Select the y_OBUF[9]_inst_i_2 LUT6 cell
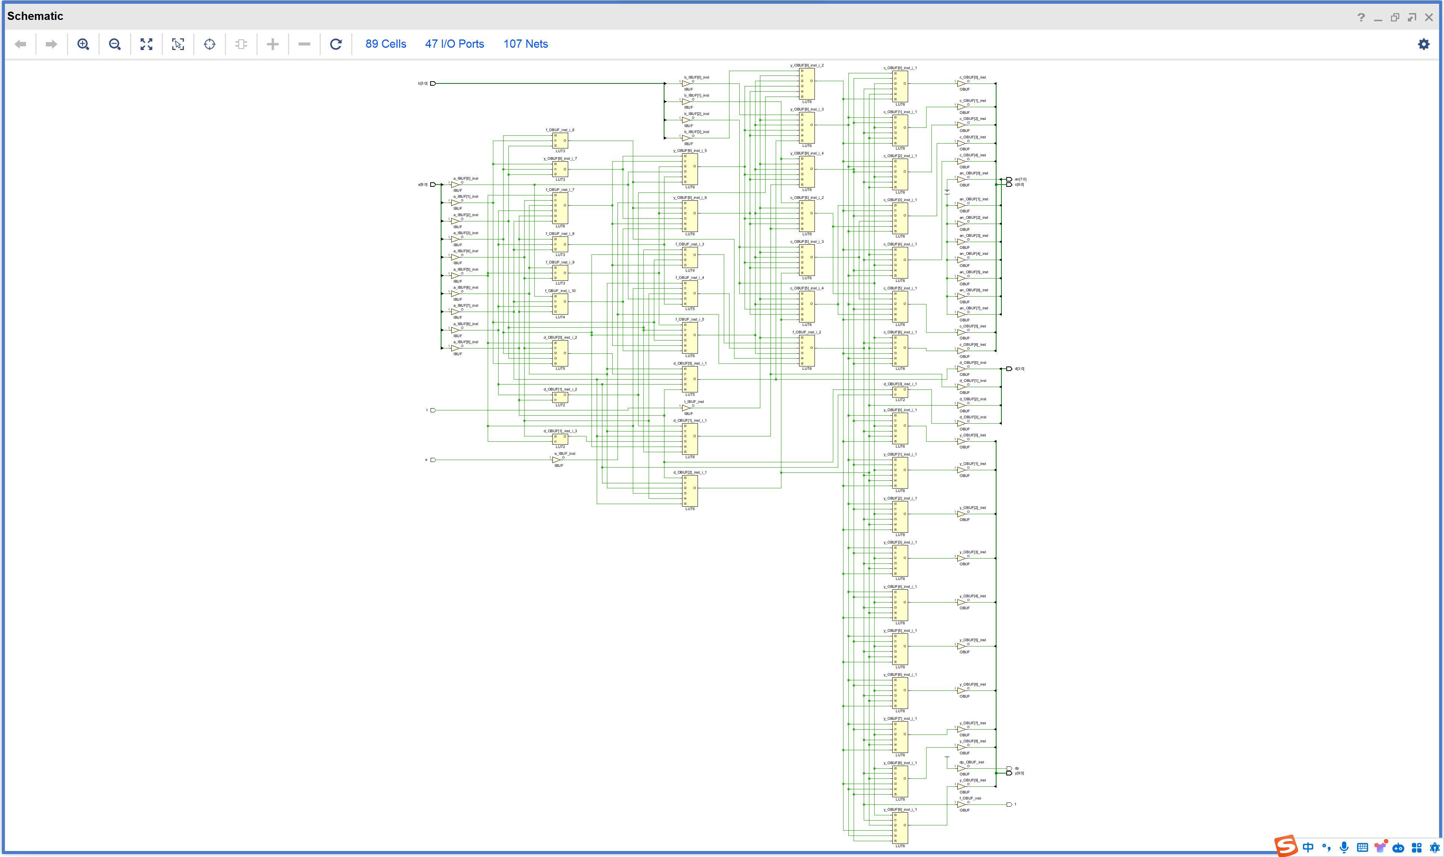 point(807,84)
